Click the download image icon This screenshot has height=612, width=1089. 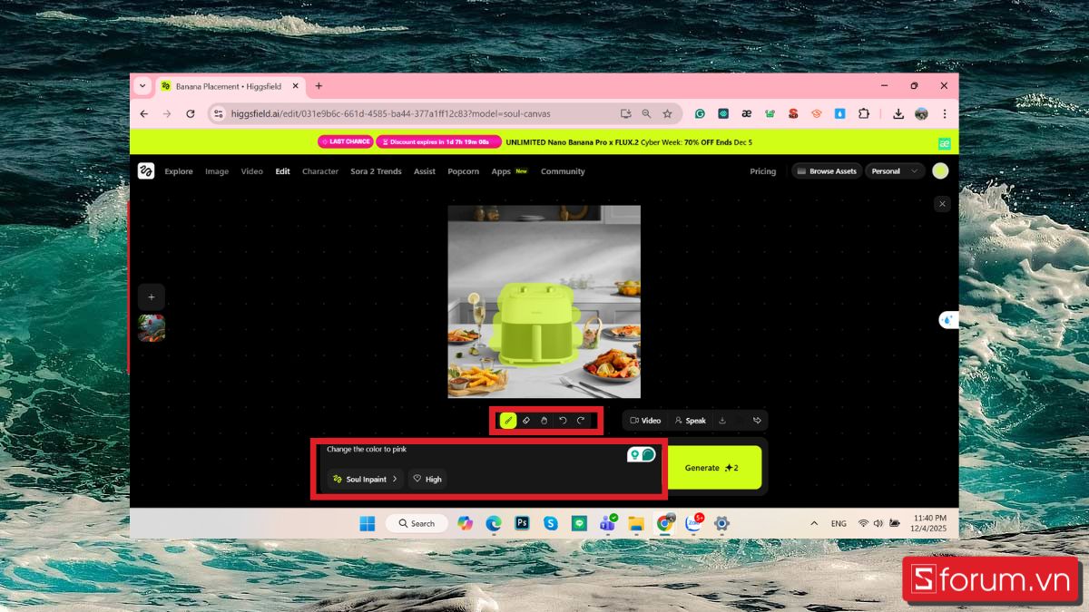point(722,421)
